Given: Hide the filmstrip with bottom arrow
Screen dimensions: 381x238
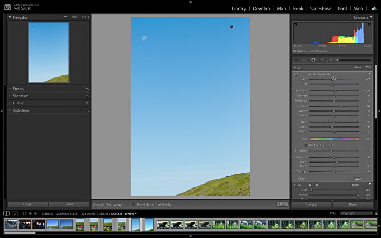Looking at the screenshot, I should 190,236.
